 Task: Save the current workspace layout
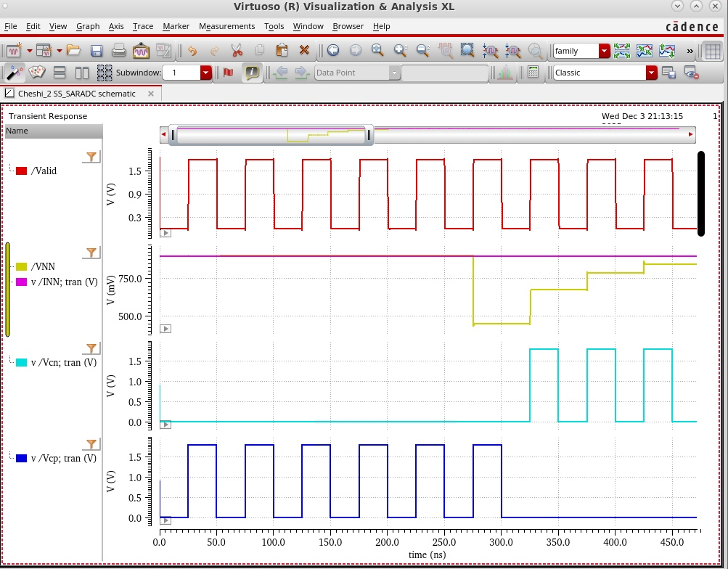[x=668, y=73]
